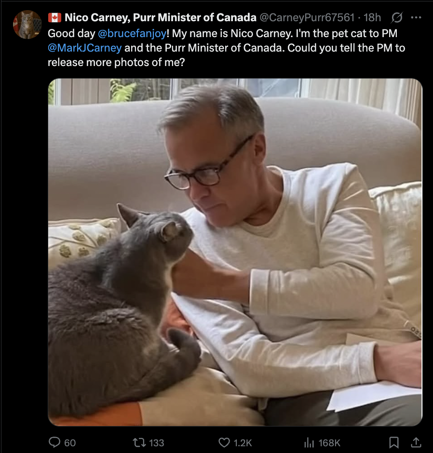Open the tweet by clicking its text
Screen dimensions: 433x453
[226, 48]
